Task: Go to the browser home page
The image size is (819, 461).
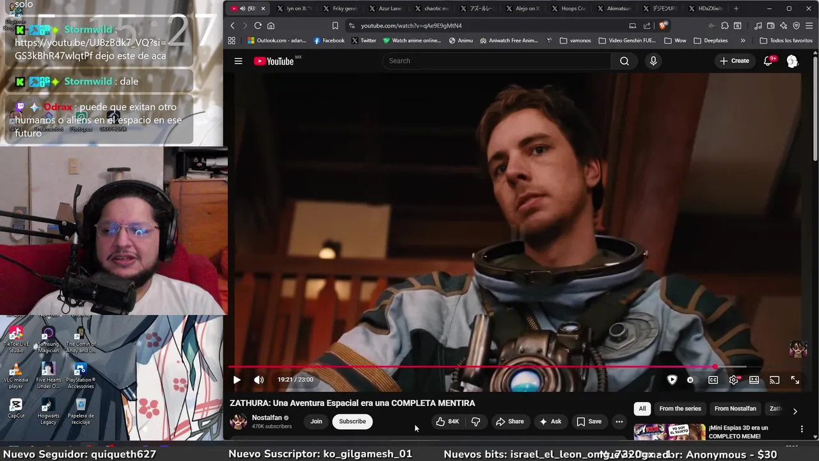Action: coord(271,26)
